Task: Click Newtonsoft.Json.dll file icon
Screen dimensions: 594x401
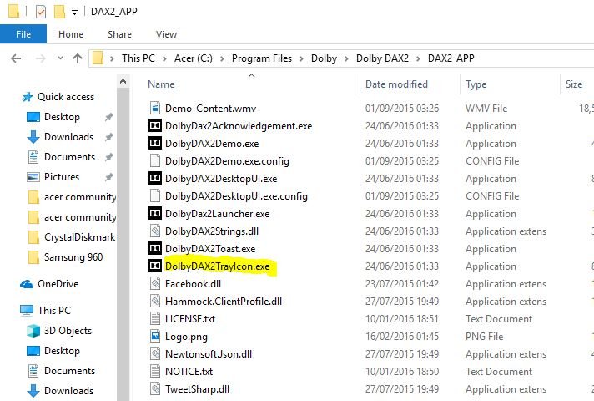Action: (x=155, y=354)
